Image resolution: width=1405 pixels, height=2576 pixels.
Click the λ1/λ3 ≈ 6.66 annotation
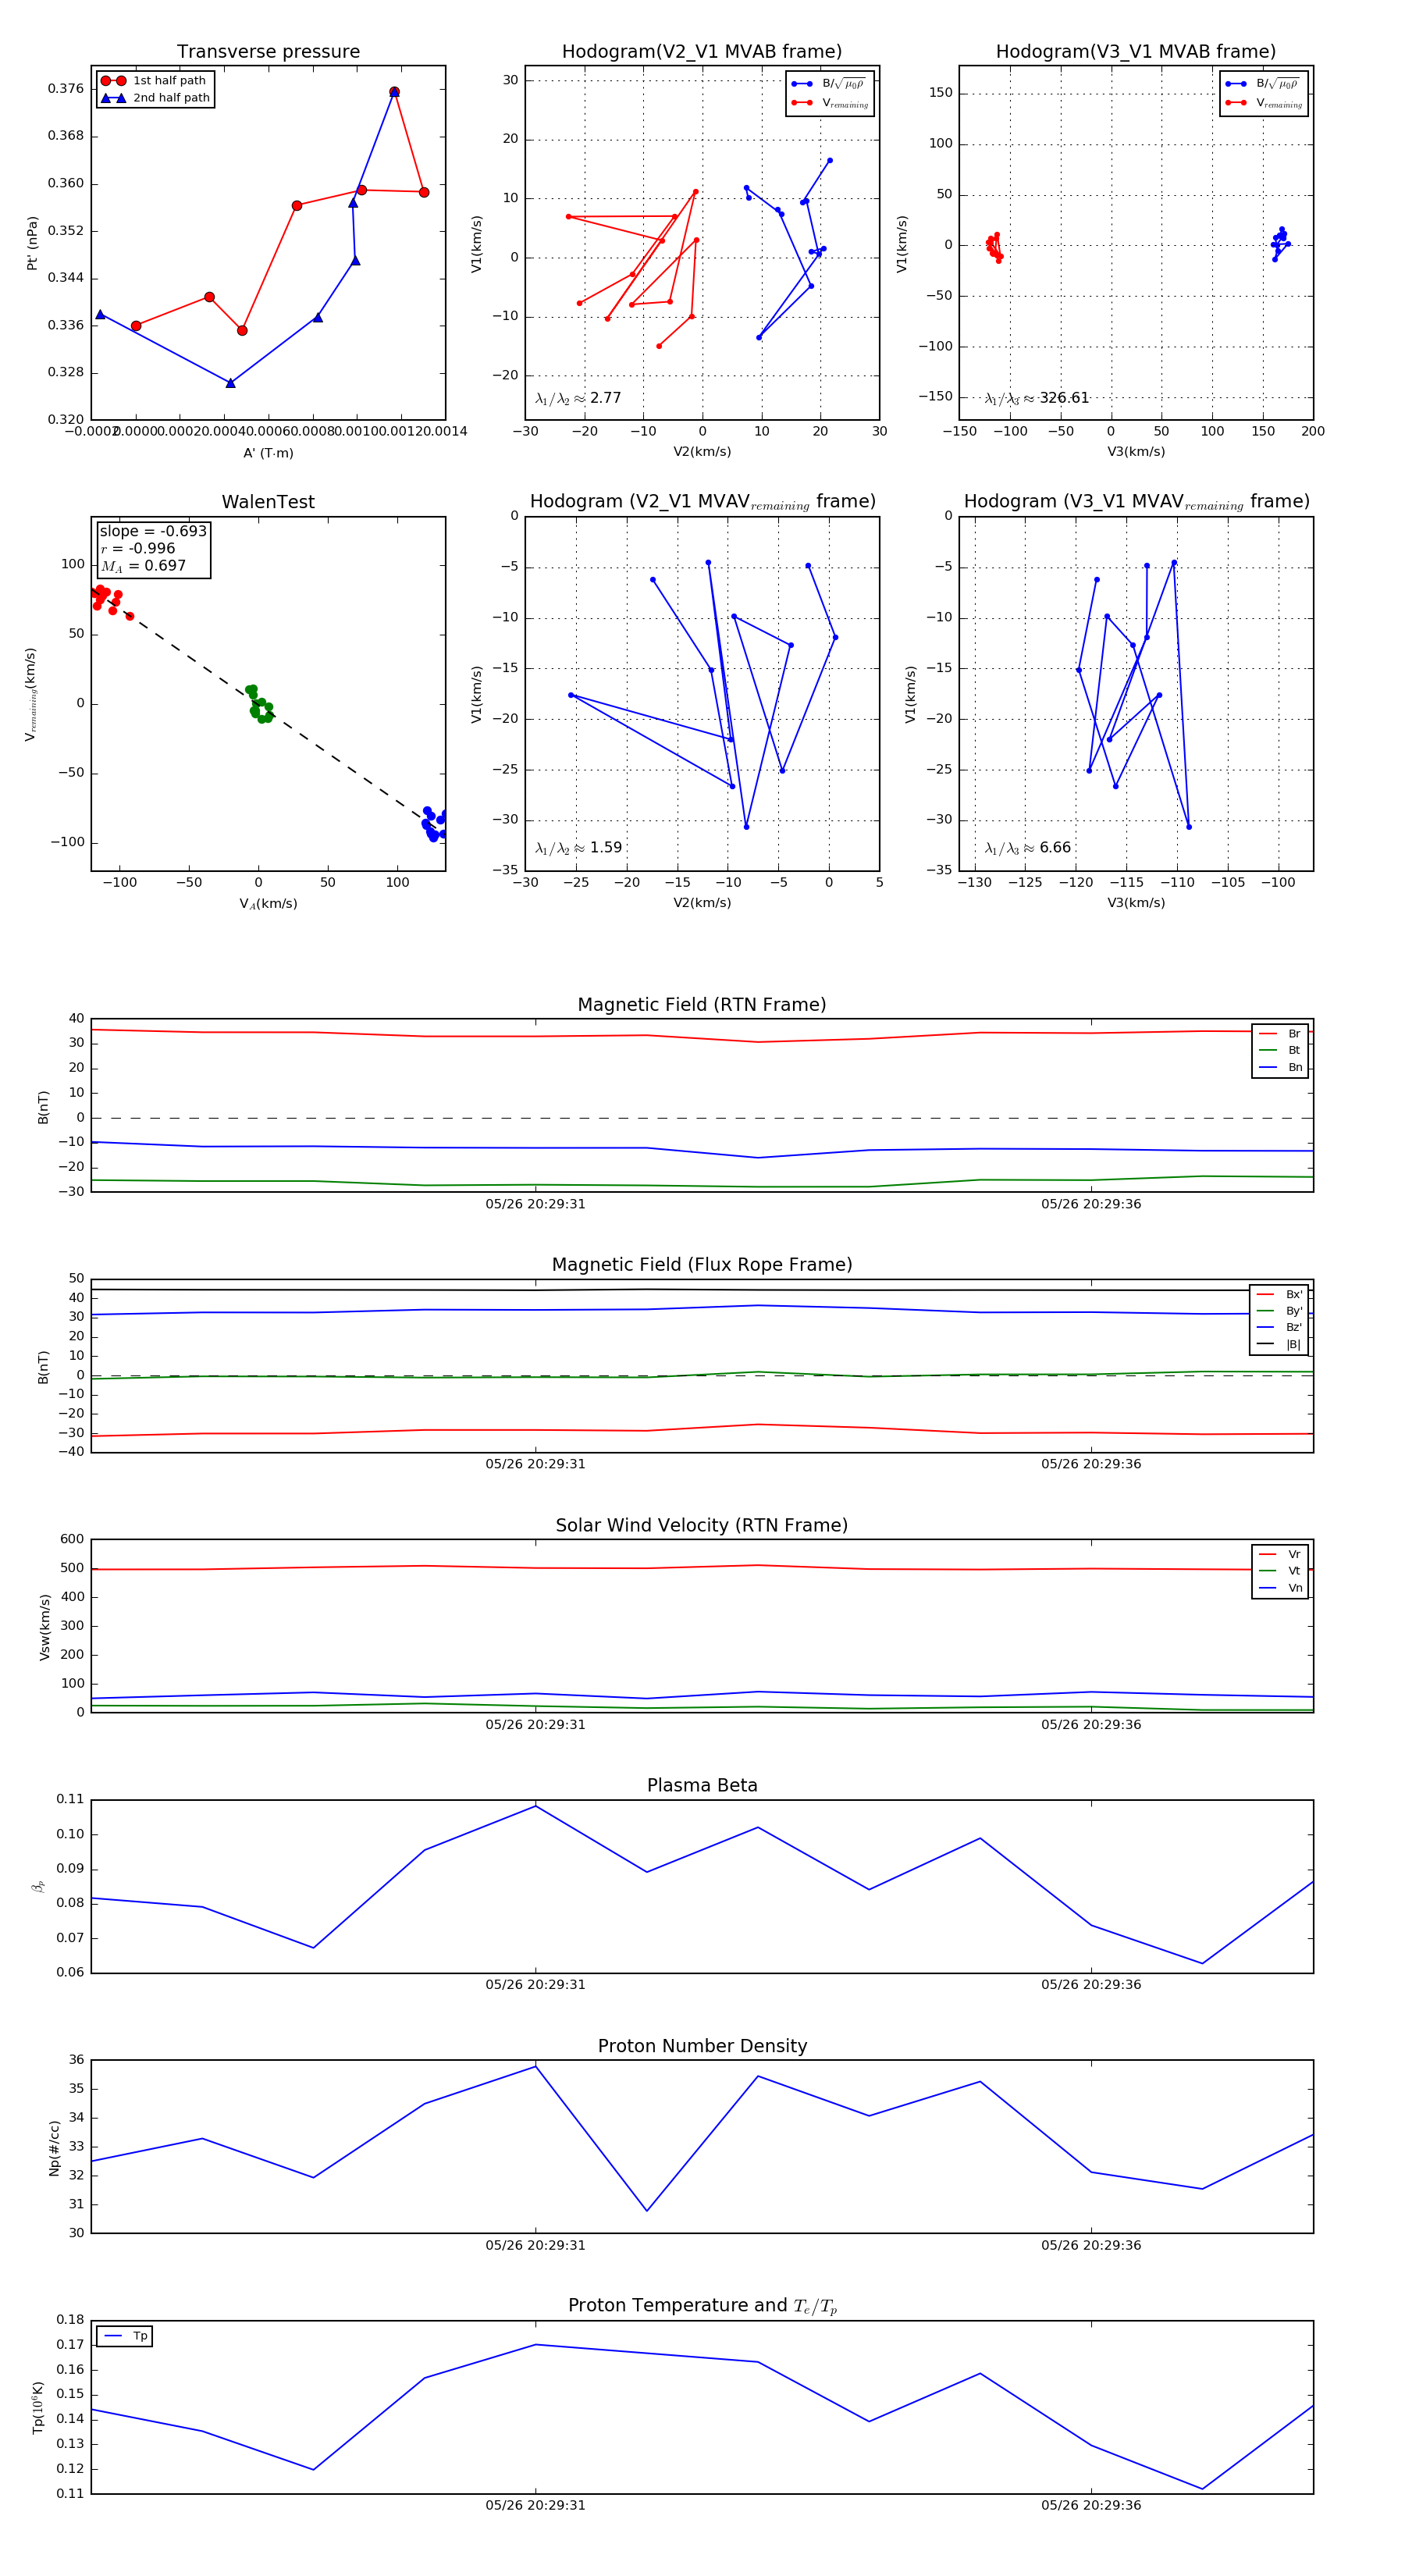point(1028,848)
